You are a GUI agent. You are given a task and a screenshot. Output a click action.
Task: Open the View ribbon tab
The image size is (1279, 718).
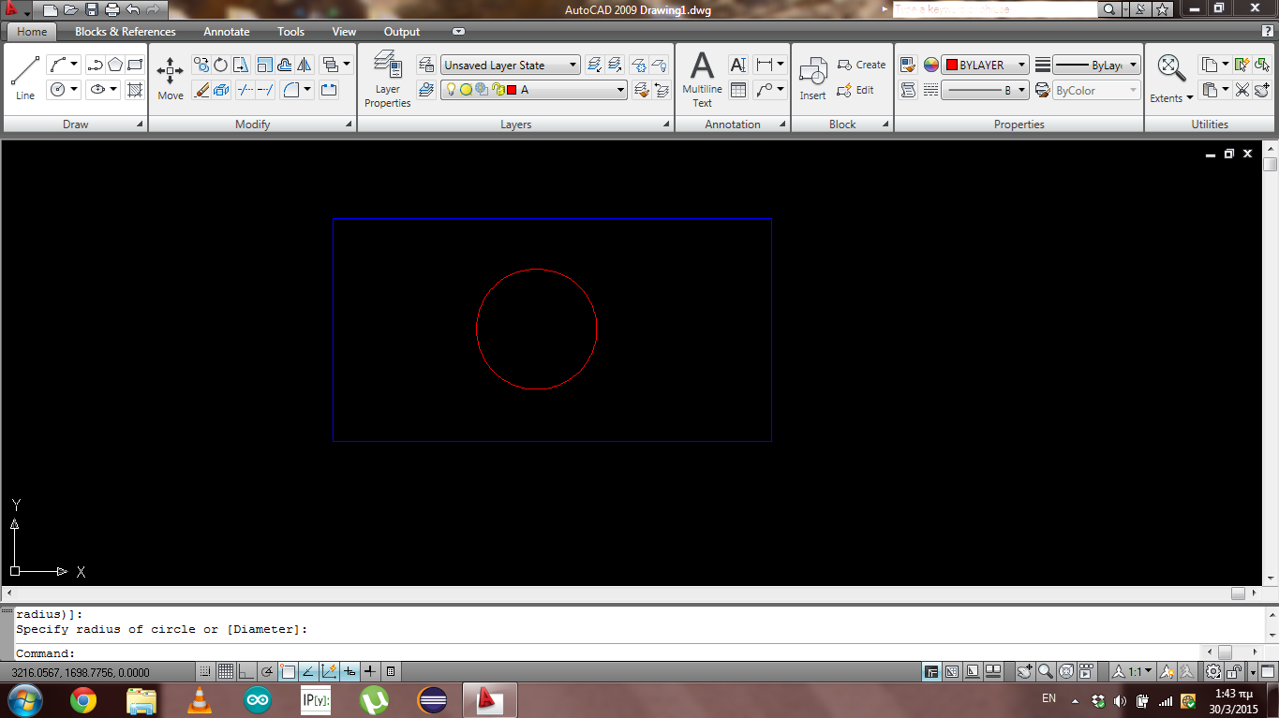344,31
